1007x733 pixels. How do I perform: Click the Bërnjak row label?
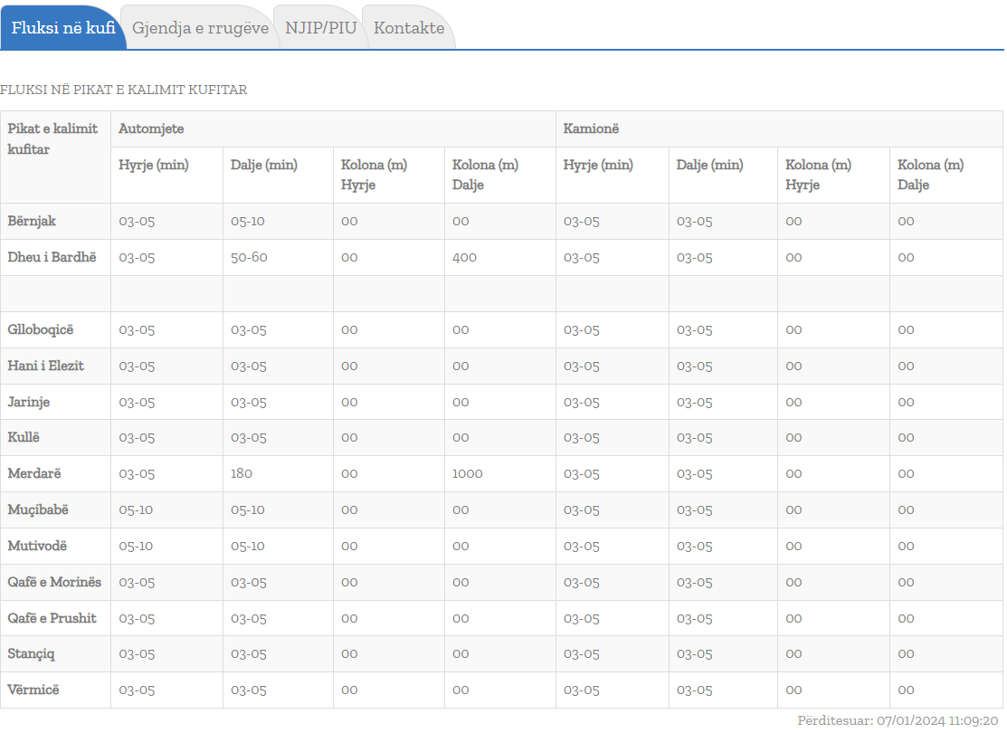pyautogui.click(x=32, y=221)
